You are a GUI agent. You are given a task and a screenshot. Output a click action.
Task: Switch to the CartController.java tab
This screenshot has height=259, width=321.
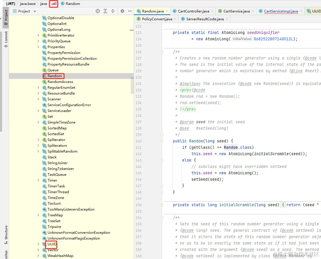tap(193, 11)
